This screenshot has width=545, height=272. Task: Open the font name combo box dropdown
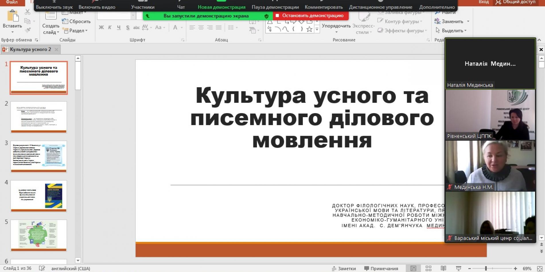point(133,16)
